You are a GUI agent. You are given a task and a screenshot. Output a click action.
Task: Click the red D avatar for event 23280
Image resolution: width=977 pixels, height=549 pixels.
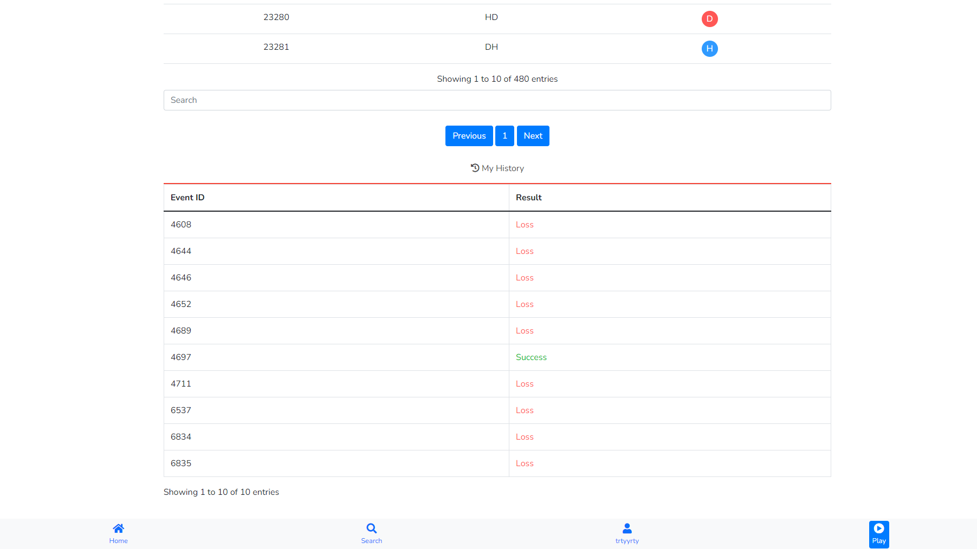[x=710, y=18]
